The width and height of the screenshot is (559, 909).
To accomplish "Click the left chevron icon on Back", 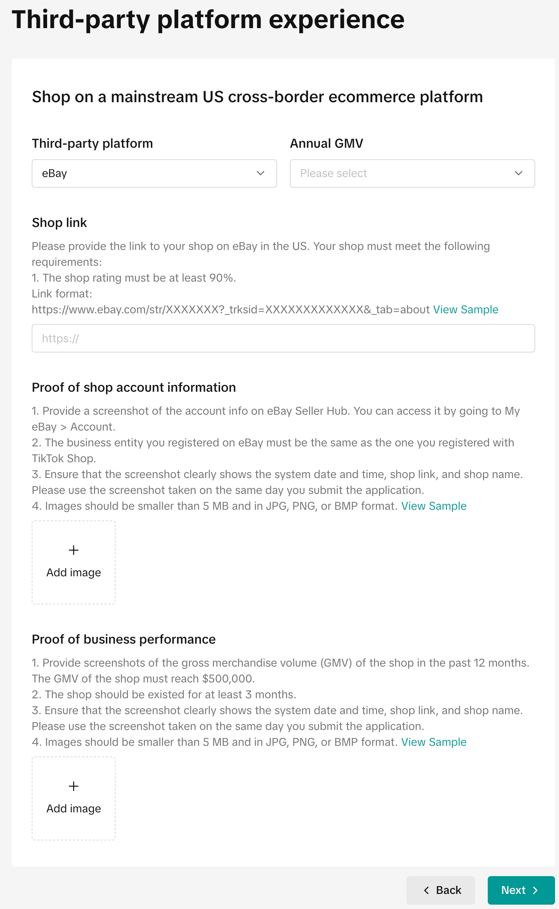I will click(426, 890).
